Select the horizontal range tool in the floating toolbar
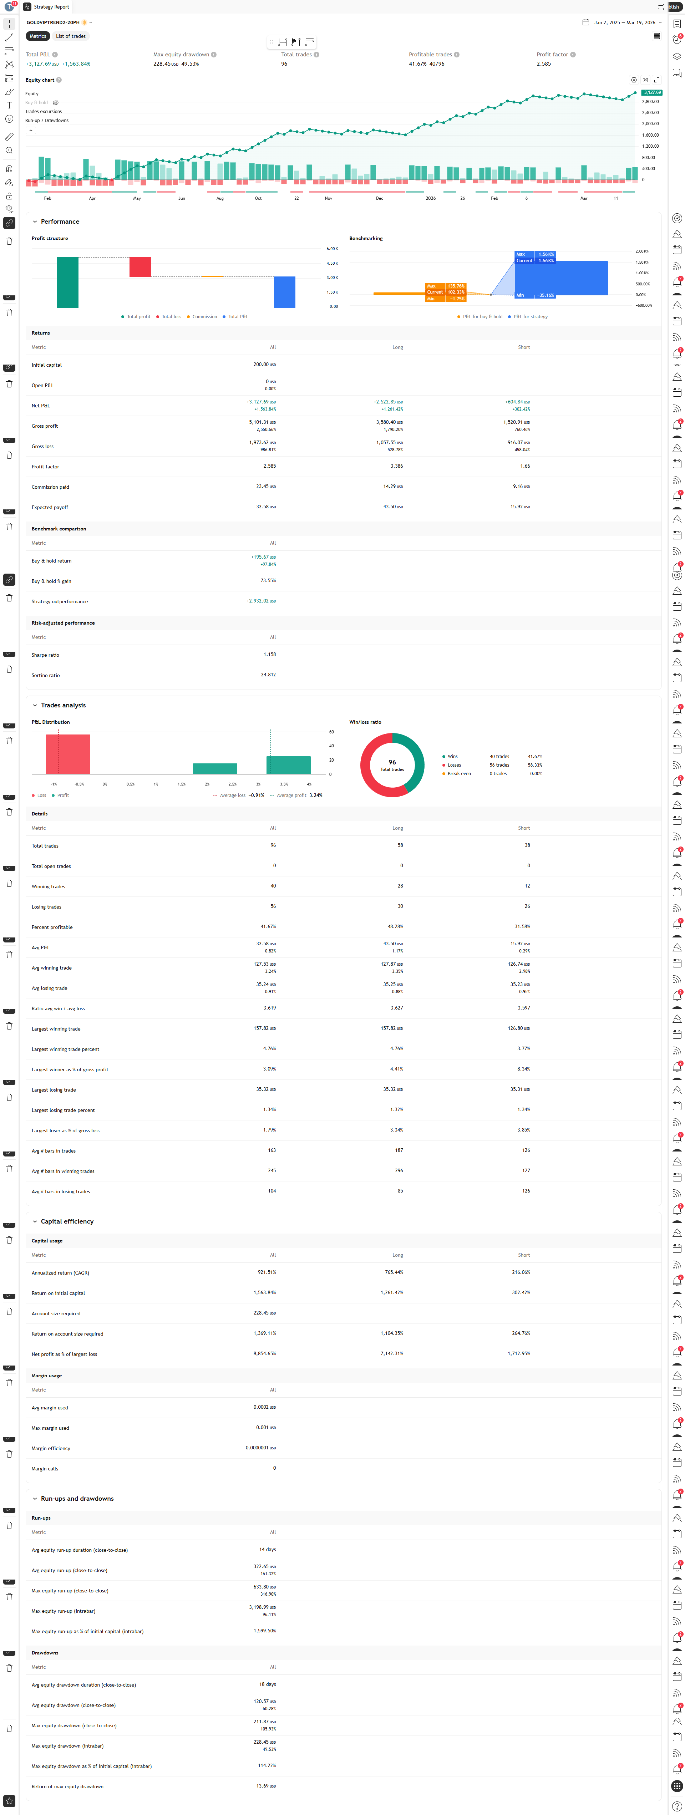This screenshot has height=1815, width=685. coord(283,42)
